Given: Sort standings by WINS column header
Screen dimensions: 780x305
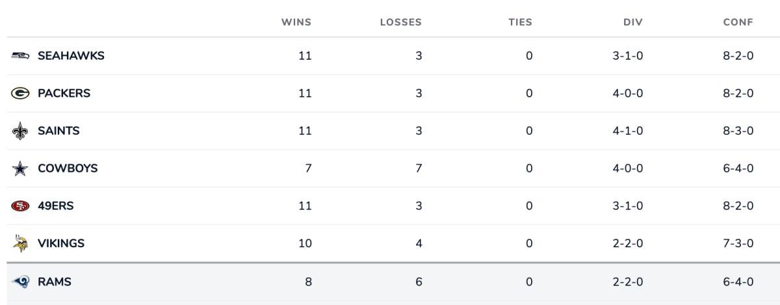Looking at the screenshot, I should [296, 22].
